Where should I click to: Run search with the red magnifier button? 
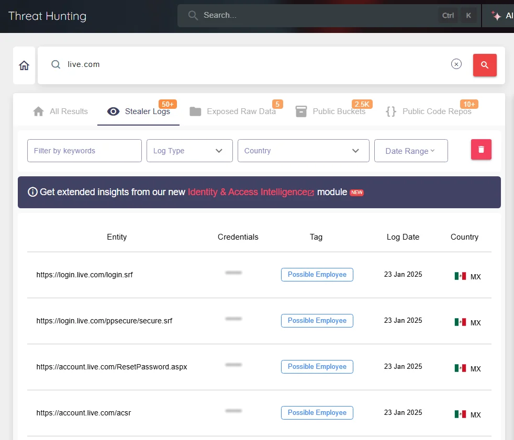coord(485,65)
